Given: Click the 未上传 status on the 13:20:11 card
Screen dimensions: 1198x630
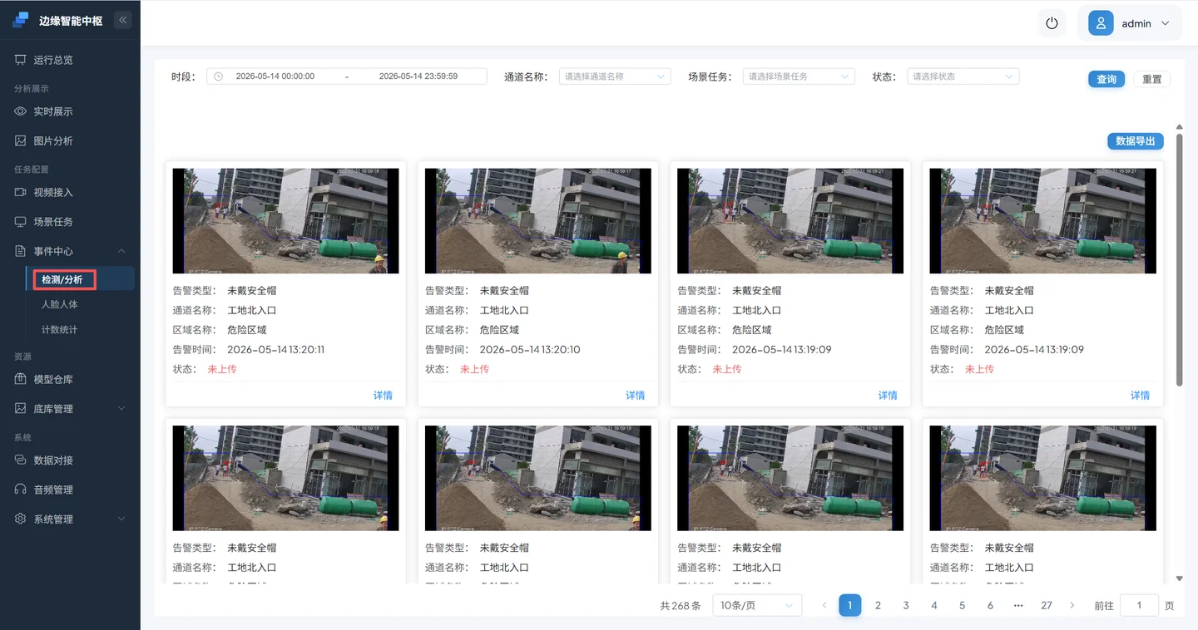Looking at the screenshot, I should click(222, 369).
